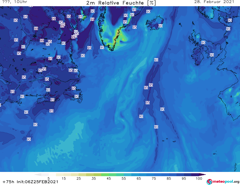Click the "90" contour label on Iceland

pos(160,26)
